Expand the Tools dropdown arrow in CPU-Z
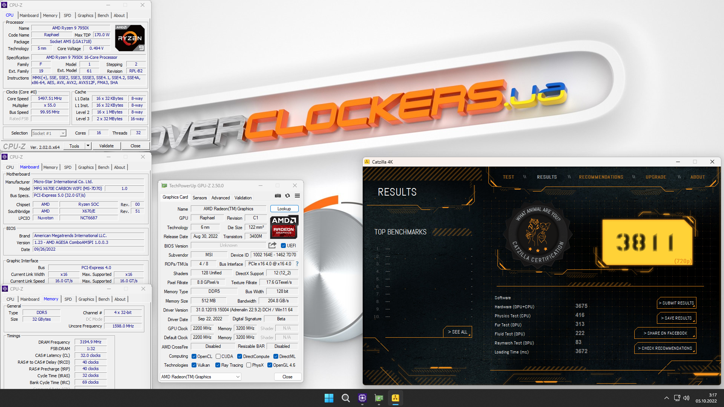The width and height of the screenshot is (724, 407). coord(88,145)
